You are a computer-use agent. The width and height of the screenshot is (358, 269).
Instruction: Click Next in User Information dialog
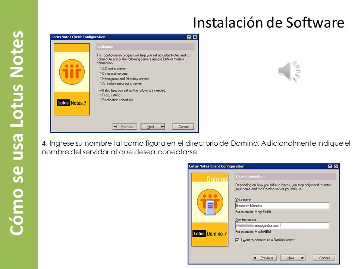pyautogui.click(x=293, y=258)
